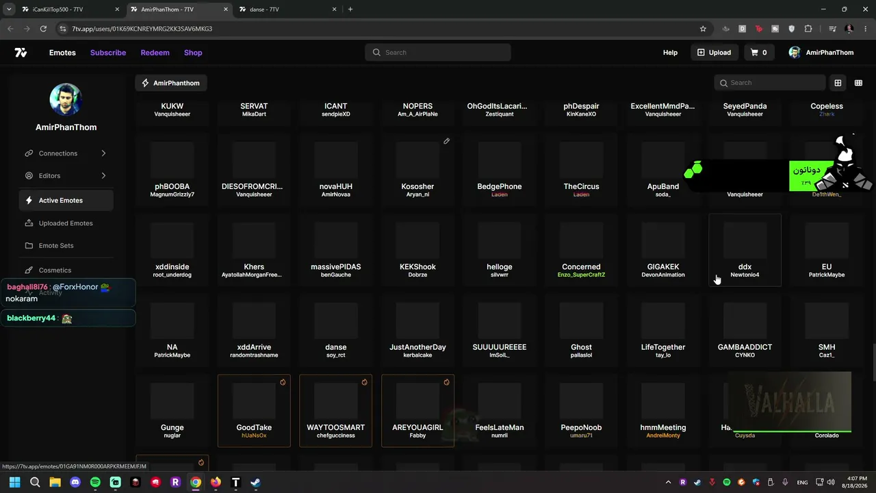
Task: Visit the Shop page
Action: (193, 53)
